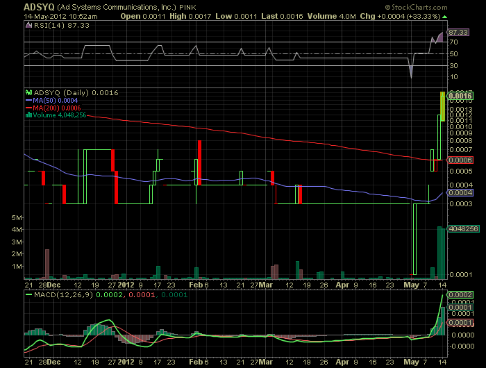Click the -0.0000 label on MACD axis
The width and height of the screenshot is (486, 368).
pos(462,346)
